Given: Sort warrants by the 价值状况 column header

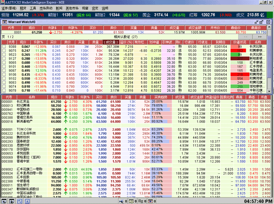Looking at the screenshot, I should tap(240, 42).
